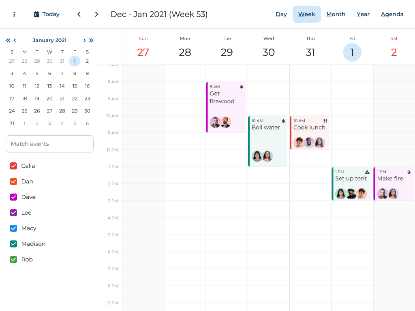Go to next week using right arrow
Viewport: 415px width, 311px height.
point(96,14)
